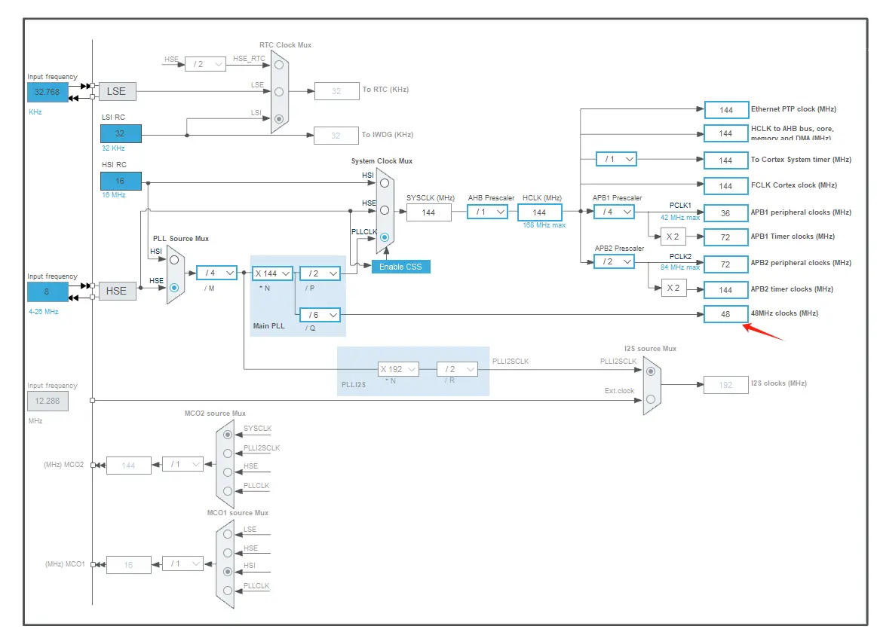Click the Ethernet PTP clock value field

pyautogui.click(x=726, y=110)
